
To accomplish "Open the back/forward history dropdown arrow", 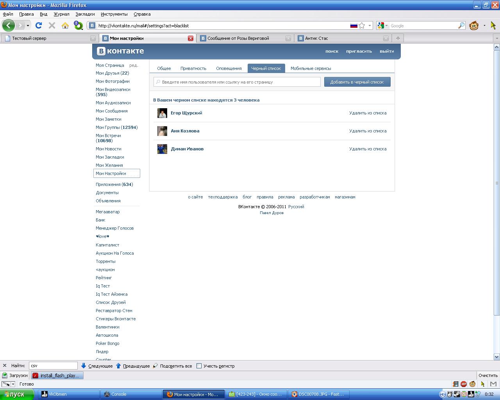I will click(x=28, y=26).
